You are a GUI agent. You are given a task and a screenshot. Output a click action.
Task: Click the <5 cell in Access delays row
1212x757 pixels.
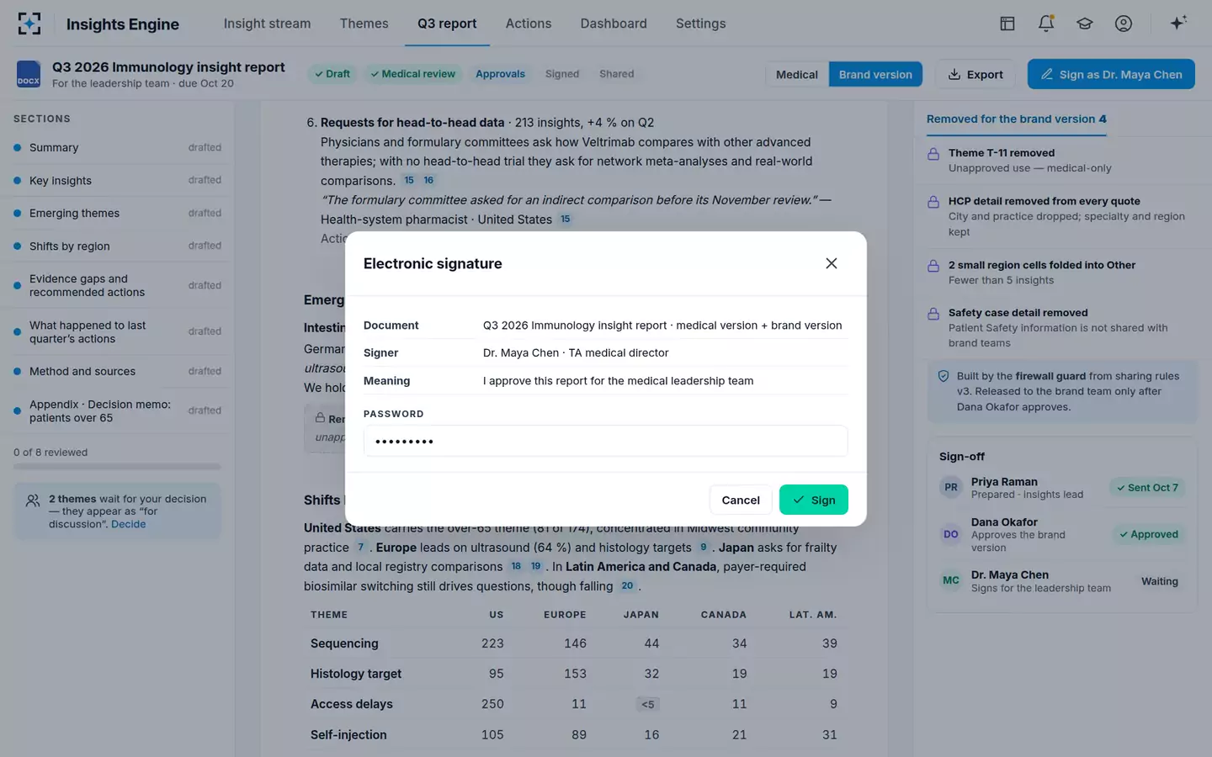click(648, 704)
